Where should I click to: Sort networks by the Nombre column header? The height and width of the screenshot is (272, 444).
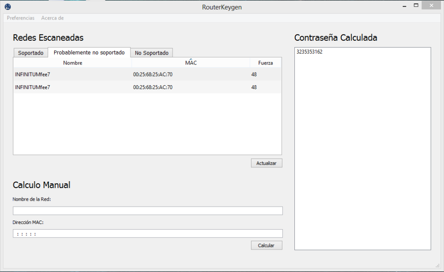(72, 63)
